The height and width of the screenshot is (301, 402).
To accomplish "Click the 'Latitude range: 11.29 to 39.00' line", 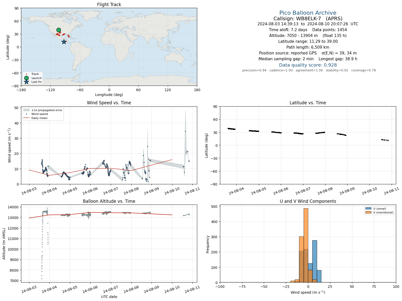I will coord(308,42).
